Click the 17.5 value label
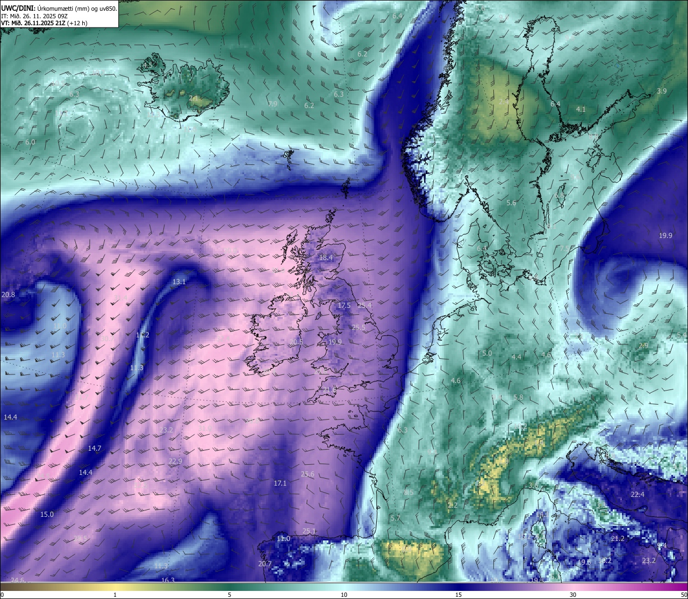This screenshot has width=688, height=599. (344, 306)
